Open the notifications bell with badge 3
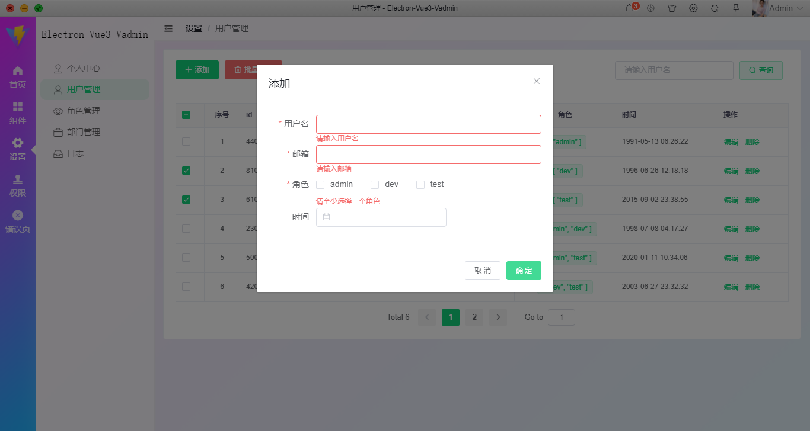 629,8
